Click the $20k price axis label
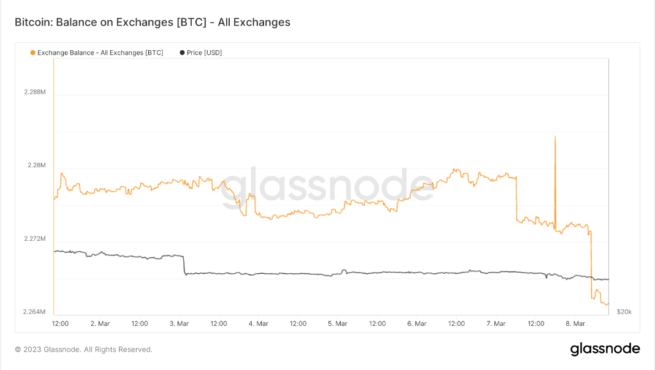Screen dimensions: 655x370 (624, 312)
